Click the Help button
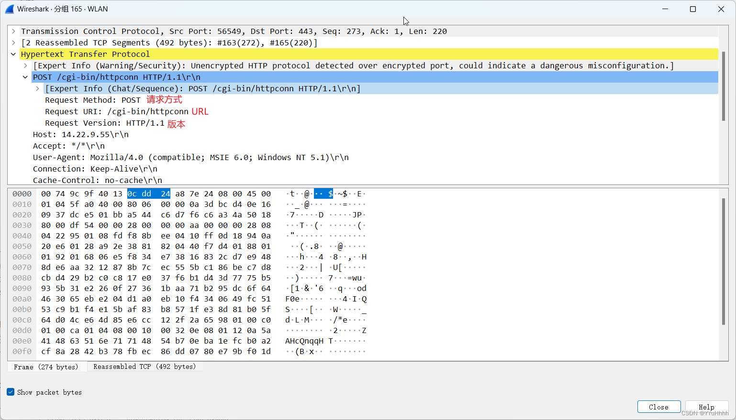This screenshot has width=736, height=420. coord(706,407)
